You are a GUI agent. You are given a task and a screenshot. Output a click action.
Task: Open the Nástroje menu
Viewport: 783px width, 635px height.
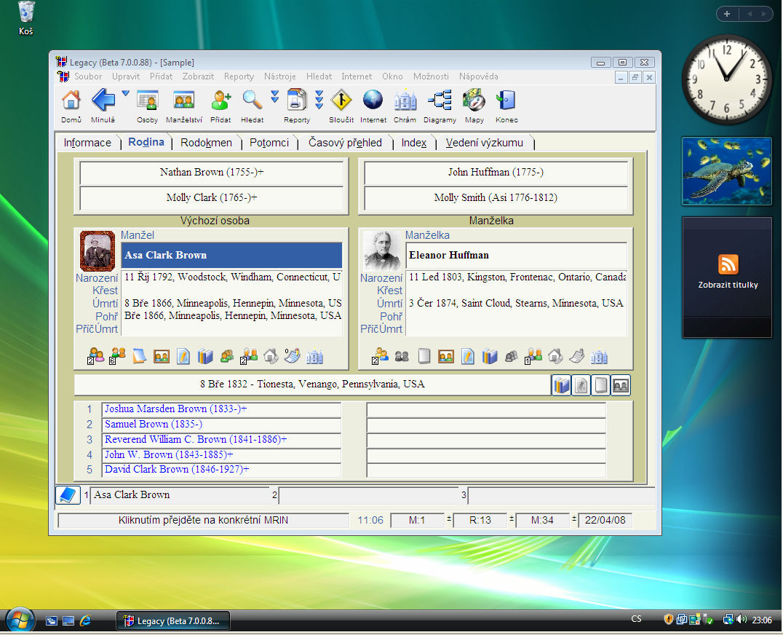[x=280, y=76]
